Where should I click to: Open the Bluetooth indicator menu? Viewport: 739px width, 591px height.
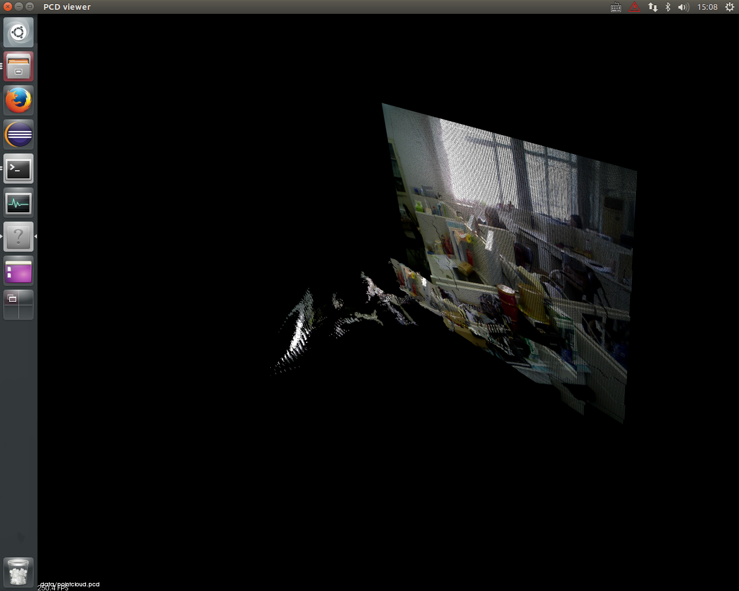tap(668, 7)
